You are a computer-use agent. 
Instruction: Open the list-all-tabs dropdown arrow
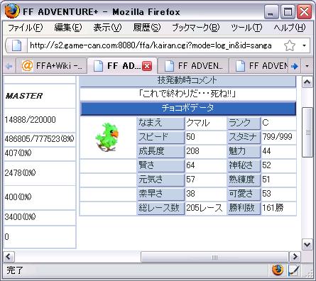[x=307, y=66]
